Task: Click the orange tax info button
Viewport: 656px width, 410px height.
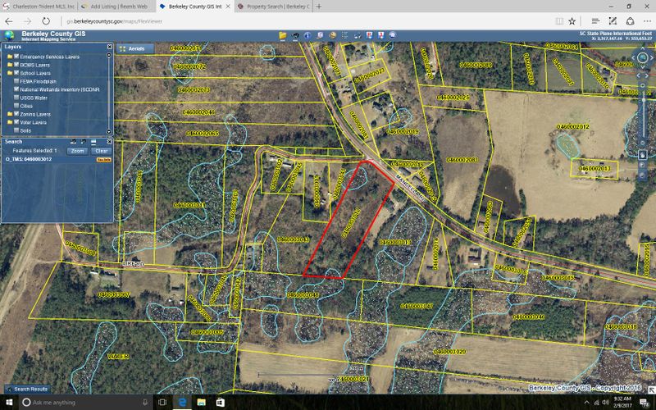Action: pos(104,160)
